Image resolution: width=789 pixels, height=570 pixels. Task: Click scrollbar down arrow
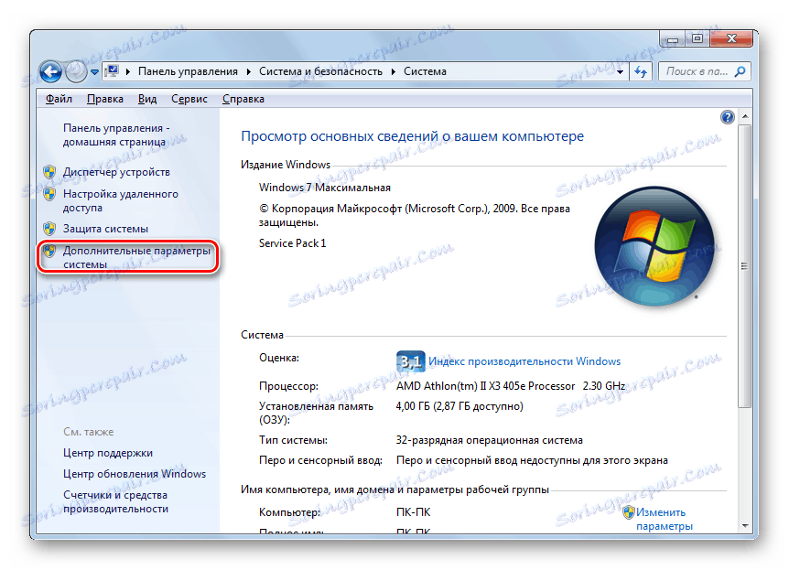[x=745, y=526]
